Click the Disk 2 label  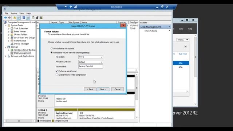tap(44, 110)
